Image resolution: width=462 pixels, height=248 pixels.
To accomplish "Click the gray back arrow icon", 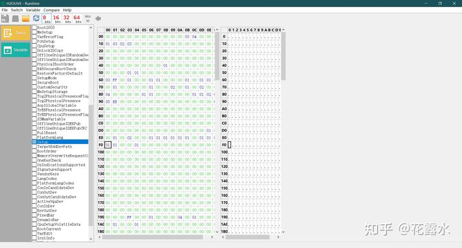I will coord(98,19).
